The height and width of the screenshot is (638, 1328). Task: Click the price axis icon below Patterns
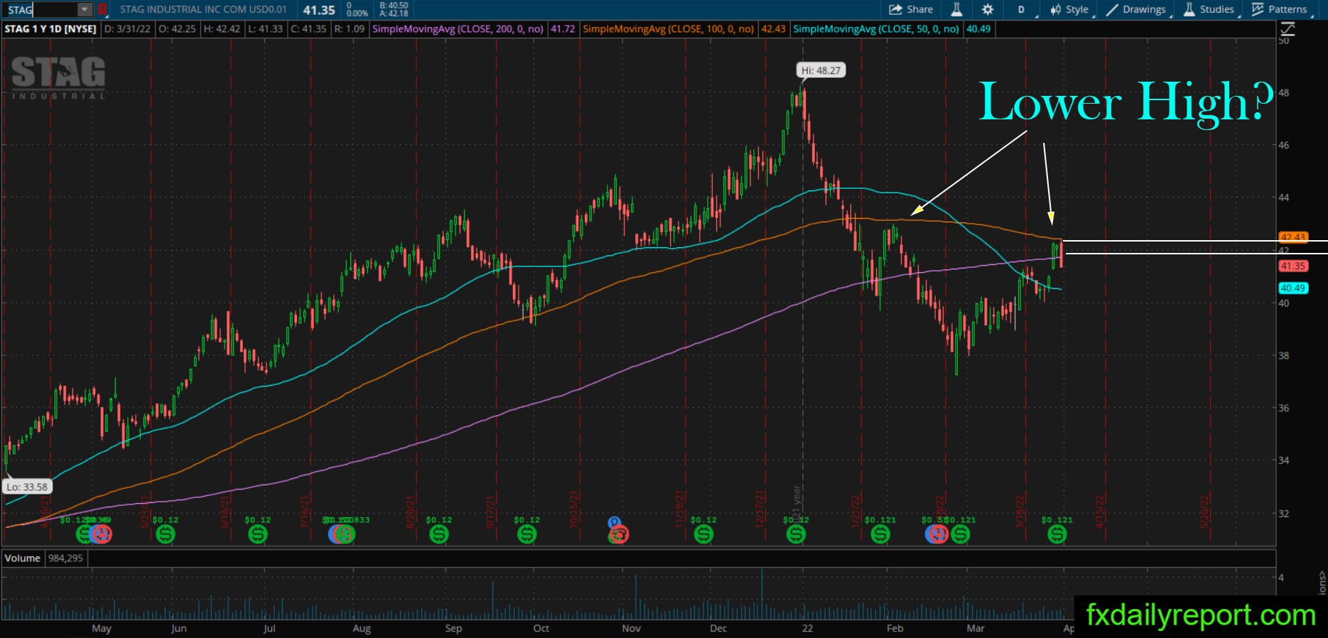click(1287, 29)
